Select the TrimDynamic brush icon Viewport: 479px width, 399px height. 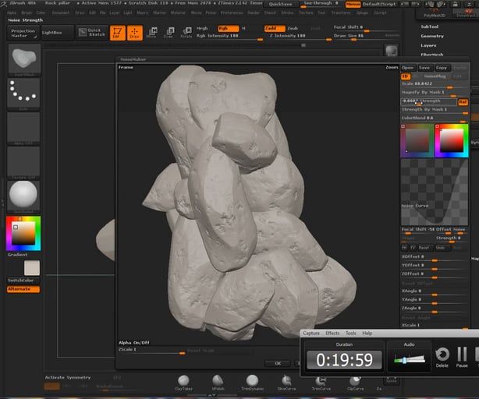coord(252,383)
